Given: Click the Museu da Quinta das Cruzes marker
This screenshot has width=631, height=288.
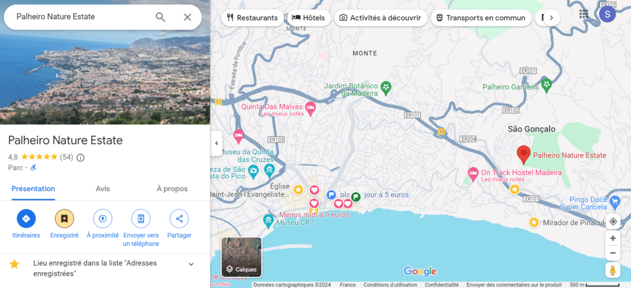Looking at the screenshot, I should tap(269, 171).
